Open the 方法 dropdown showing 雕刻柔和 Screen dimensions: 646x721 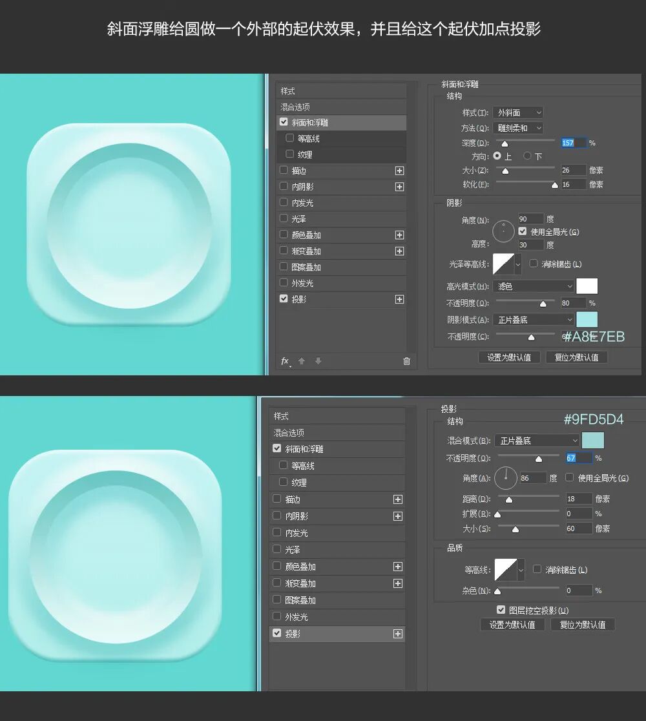click(517, 128)
